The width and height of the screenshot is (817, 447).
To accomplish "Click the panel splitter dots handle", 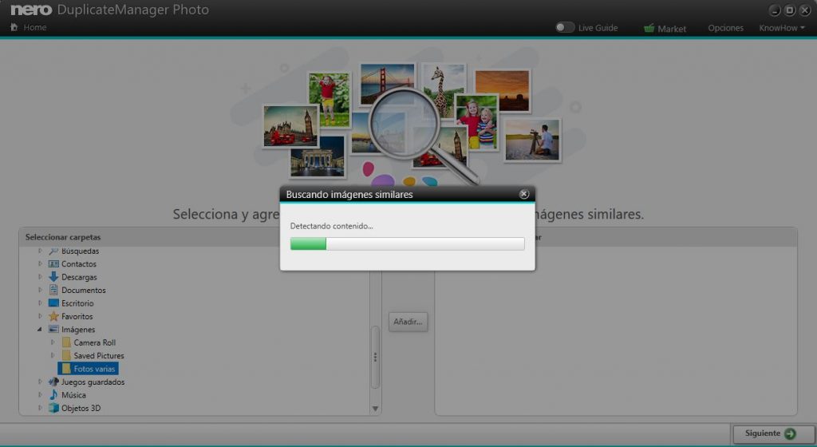I will click(x=375, y=357).
